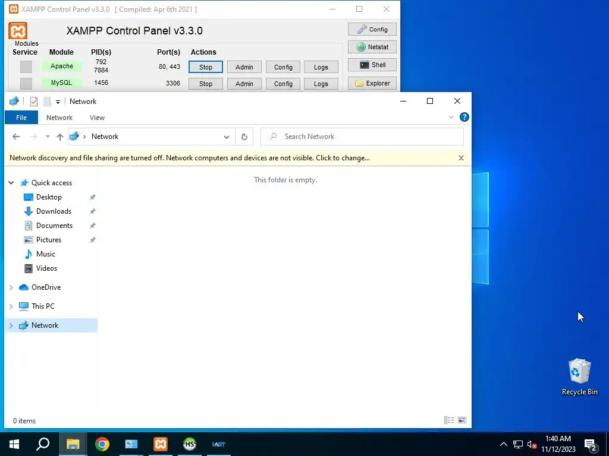Open Netstat in XAMPP
The width and height of the screenshot is (609, 456).
[x=372, y=47]
